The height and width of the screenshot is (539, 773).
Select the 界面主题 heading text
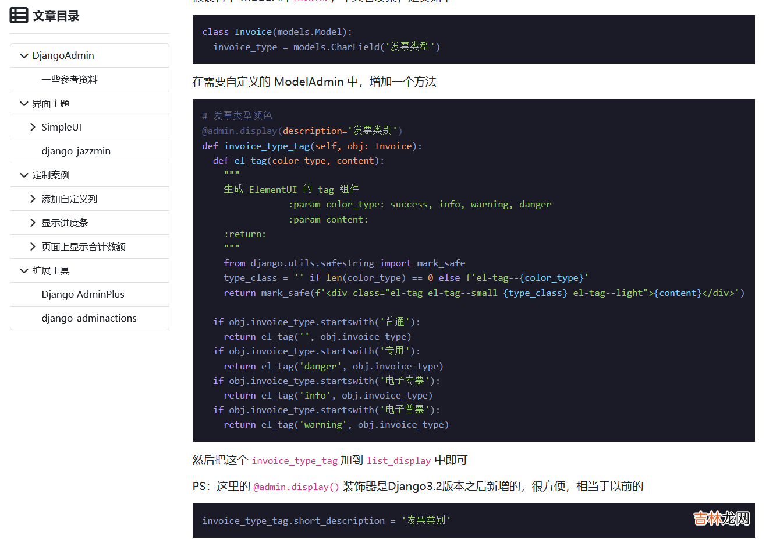pyautogui.click(x=51, y=104)
